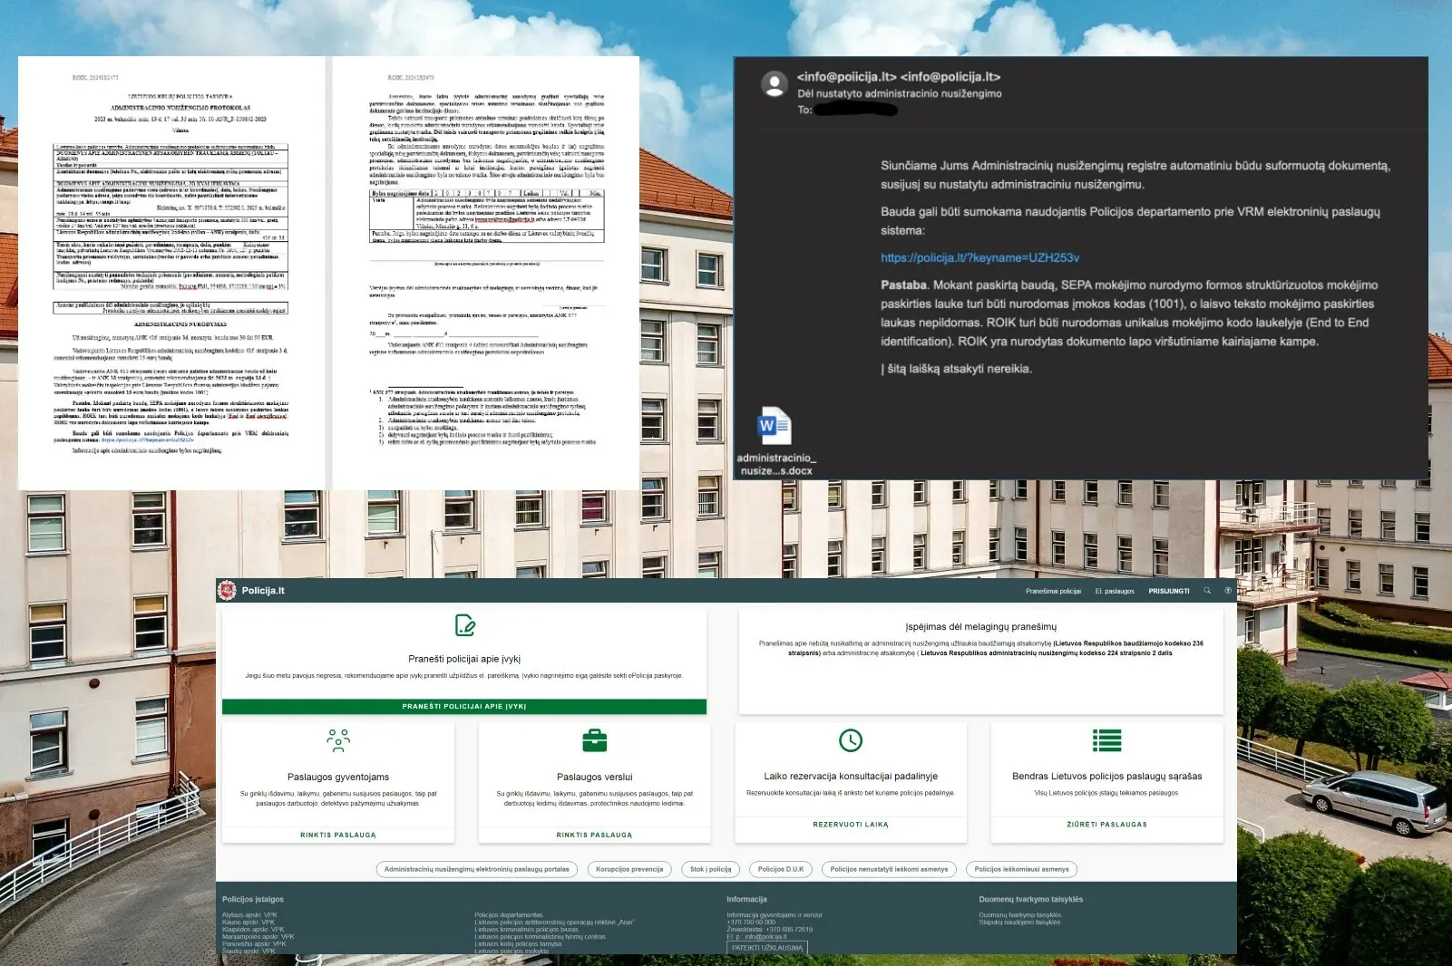
Task: Open the Duomenų tvarkymo taisyklės footer link
Action: (1019, 915)
